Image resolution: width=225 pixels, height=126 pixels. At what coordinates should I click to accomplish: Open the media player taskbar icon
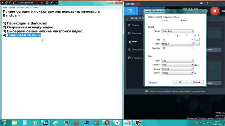pos(35,123)
